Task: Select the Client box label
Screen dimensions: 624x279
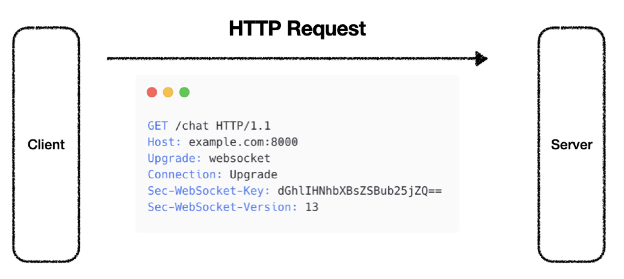Action: tap(46, 145)
